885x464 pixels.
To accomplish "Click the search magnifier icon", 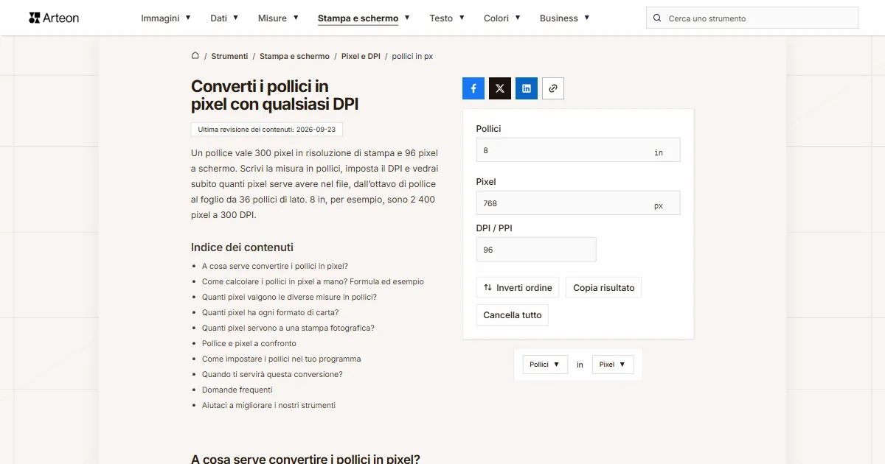I will point(657,18).
